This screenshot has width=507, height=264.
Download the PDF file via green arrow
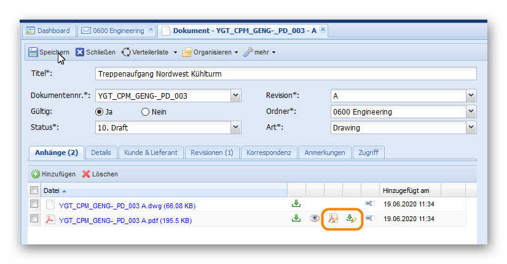tap(296, 218)
